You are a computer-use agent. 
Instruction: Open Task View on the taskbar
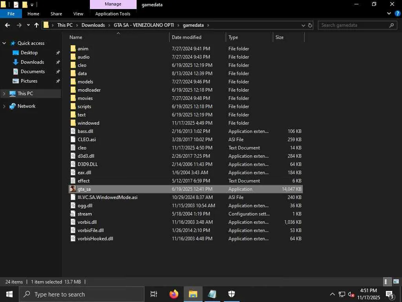click(x=154, y=294)
